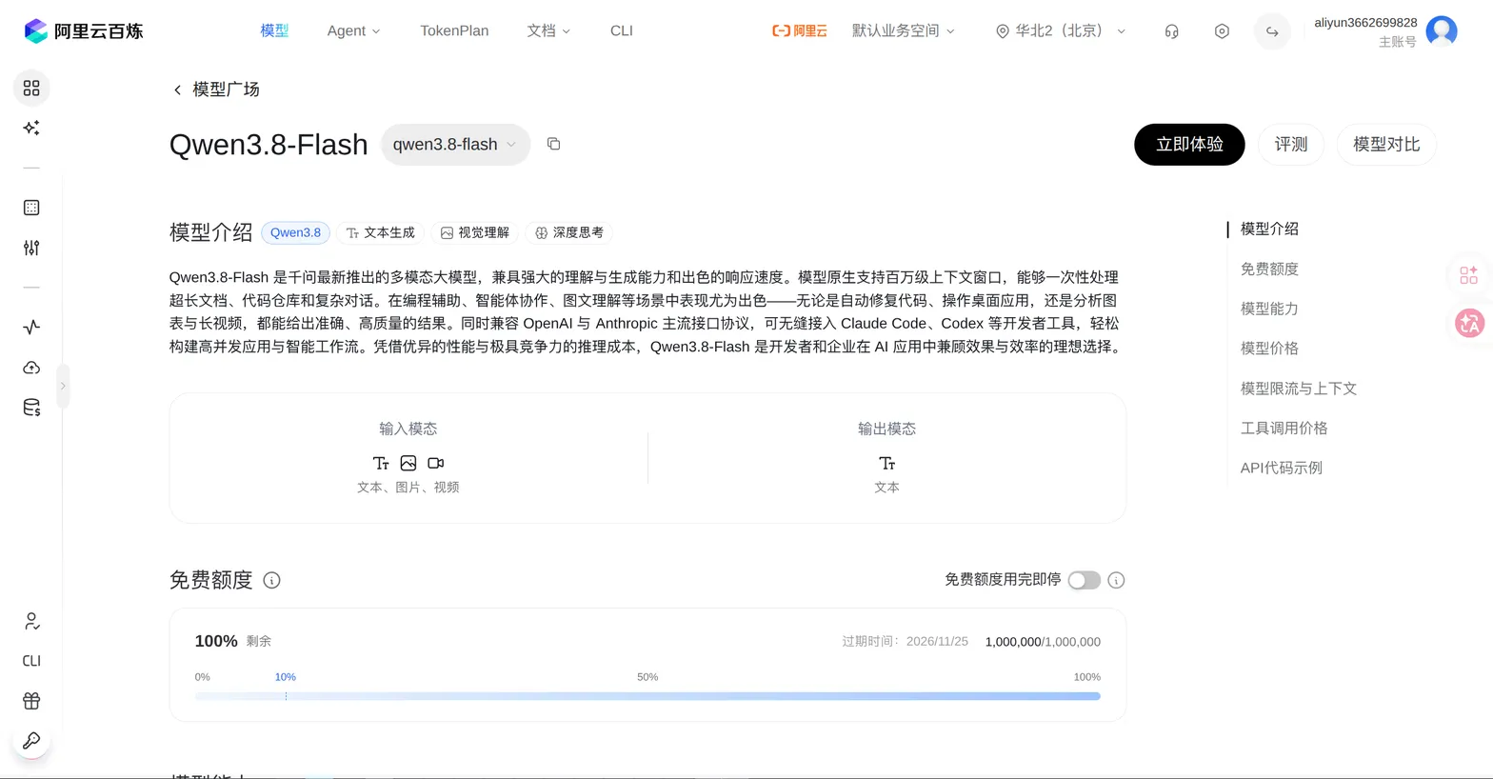Open the hexagon settings icon
1493x779 pixels.
click(x=1222, y=31)
